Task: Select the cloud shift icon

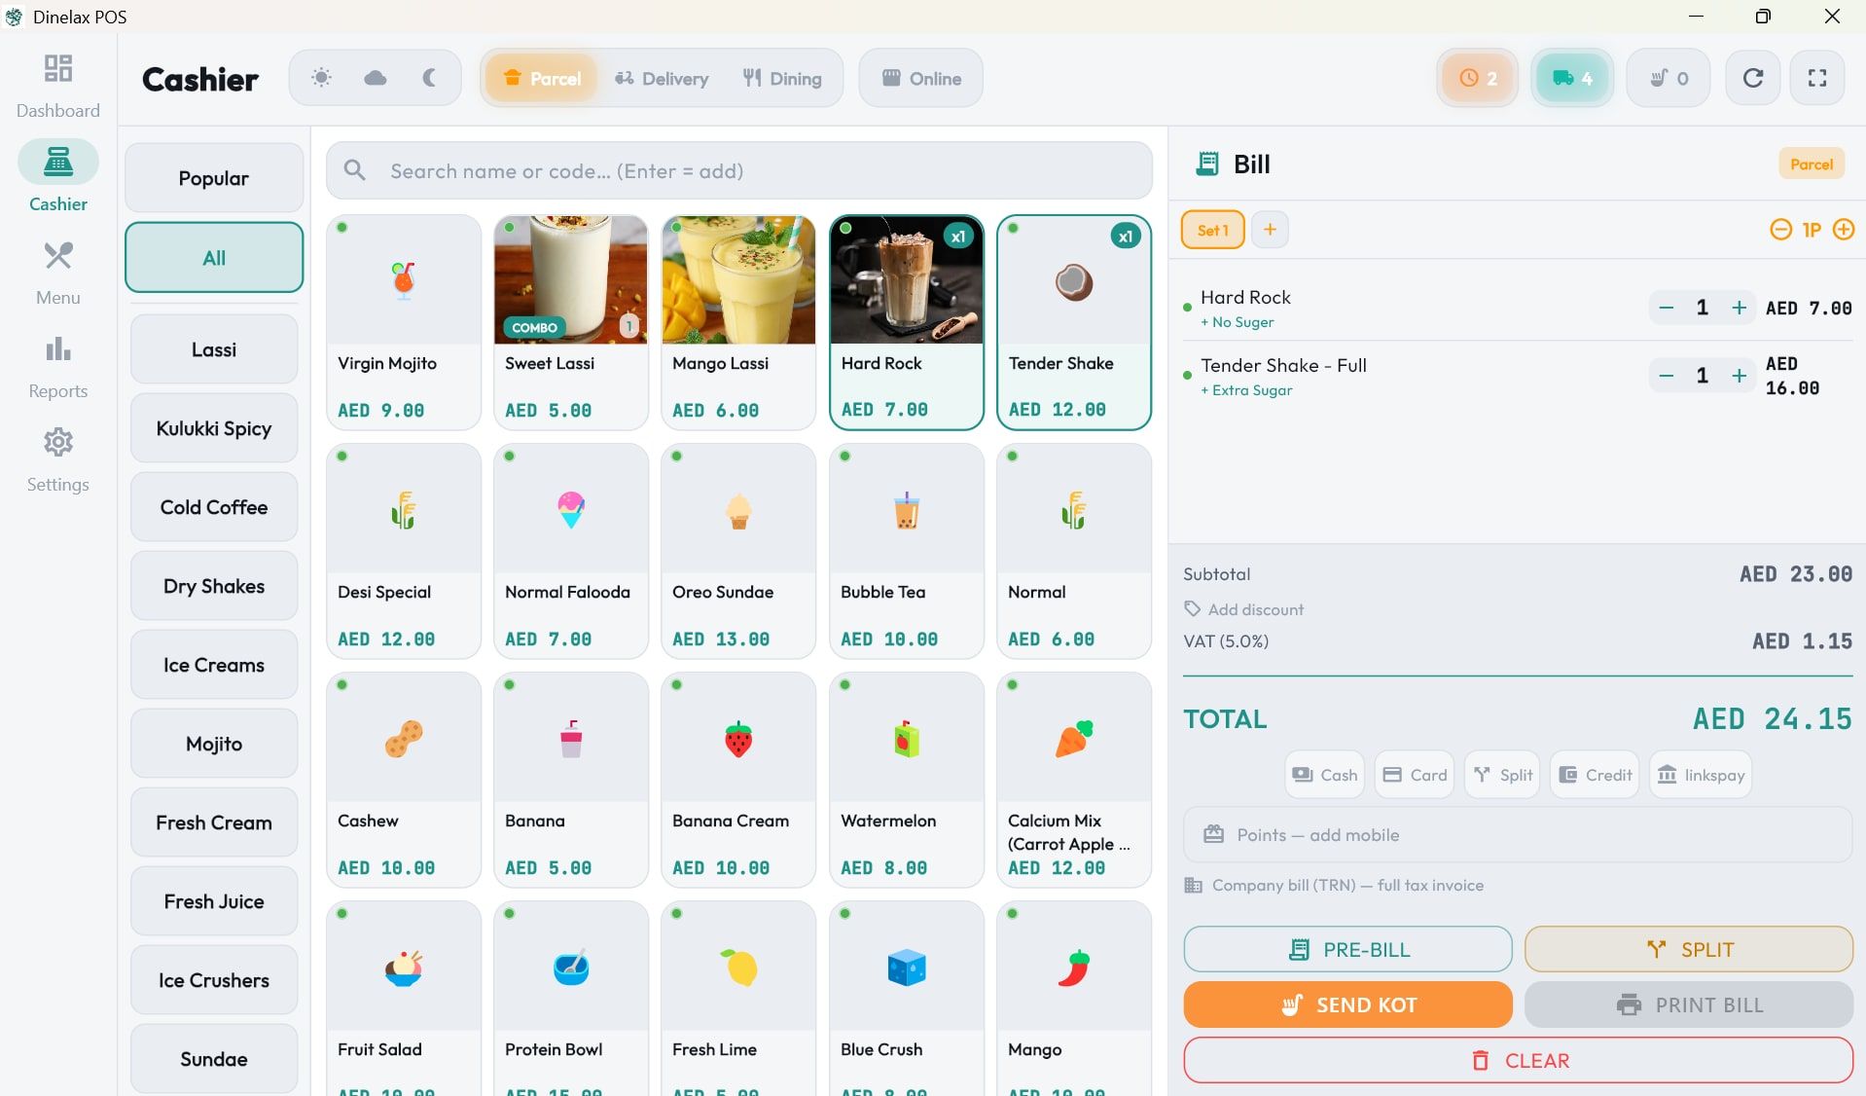Action: (x=376, y=78)
